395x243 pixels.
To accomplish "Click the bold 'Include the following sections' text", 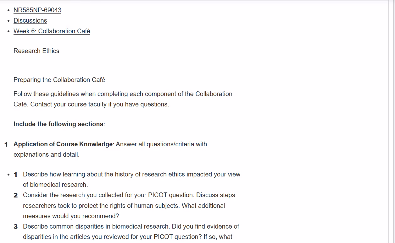I will click(58, 124).
